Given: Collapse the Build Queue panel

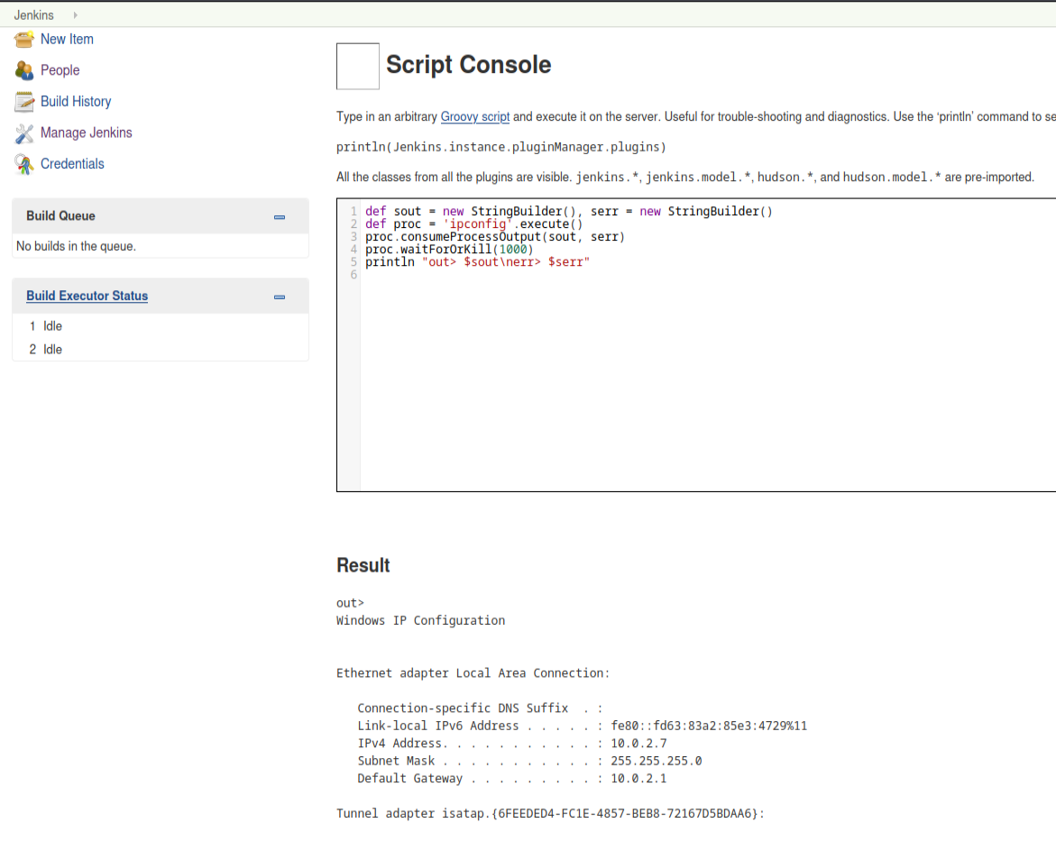Looking at the screenshot, I should pos(280,217).
